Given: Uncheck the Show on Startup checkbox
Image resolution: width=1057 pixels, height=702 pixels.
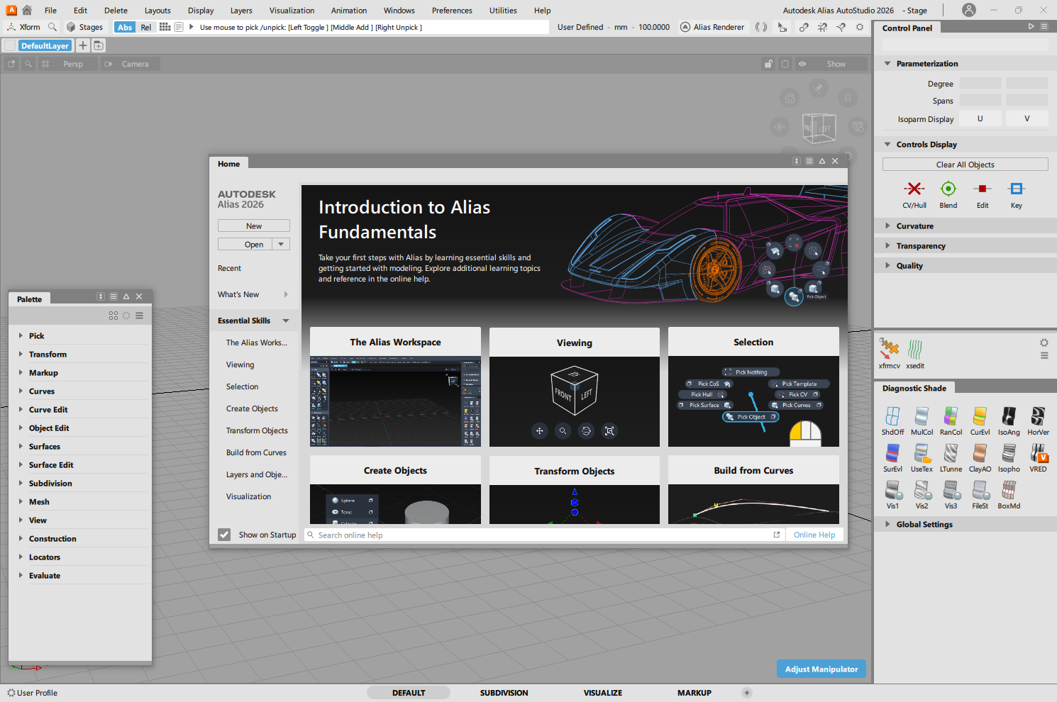Looking at the screenshot, I should point(224,535).
